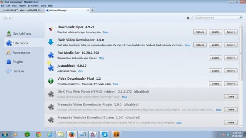The width and height of the screenshot is (246, 138).
Task: Open Internet Explorer from the taskbar
Action: tap(50, 135)
